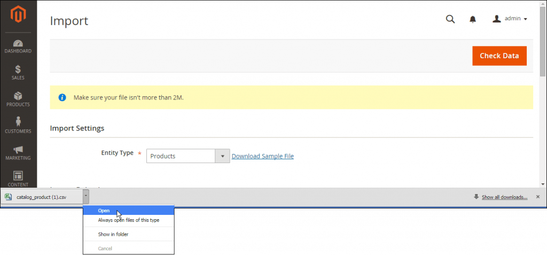Viewport: 547px width, 255px height.
Task: Click the Download Sample File link
Action: 263,156
